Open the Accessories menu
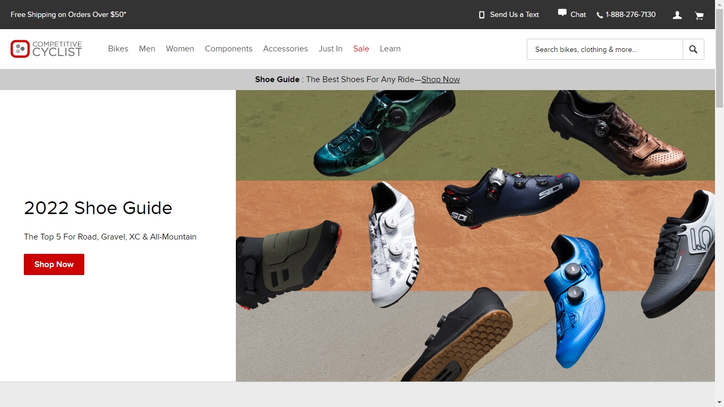 click(x=286, y=49)
